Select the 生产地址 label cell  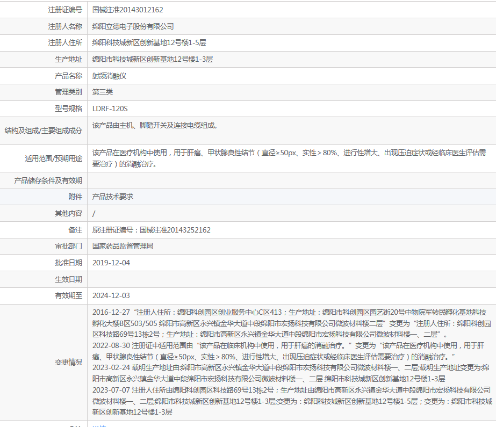point(68,59)
